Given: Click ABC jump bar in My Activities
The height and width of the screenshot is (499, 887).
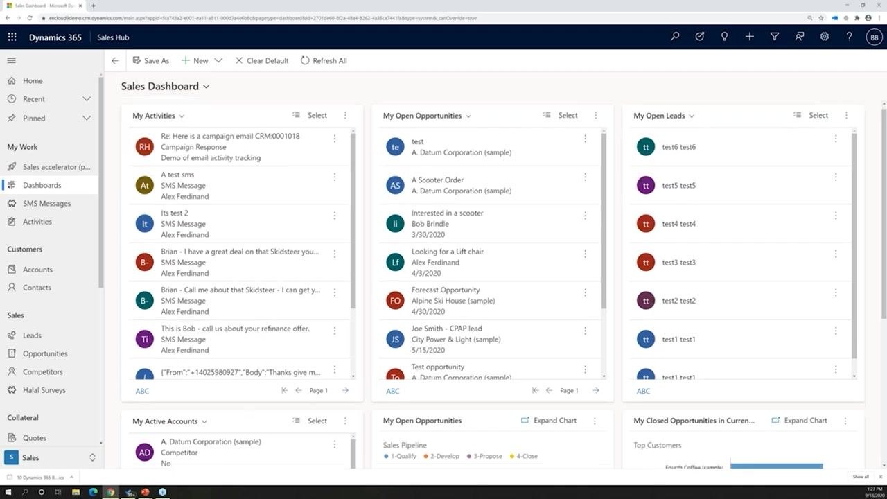Looking at the screenshot, I should (142, 391).
